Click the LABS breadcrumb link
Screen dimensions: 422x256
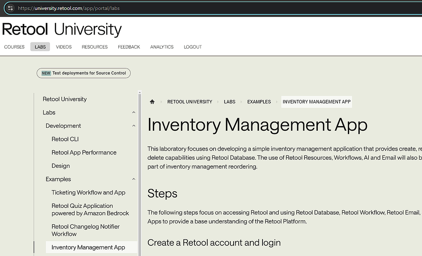point(230,102)
